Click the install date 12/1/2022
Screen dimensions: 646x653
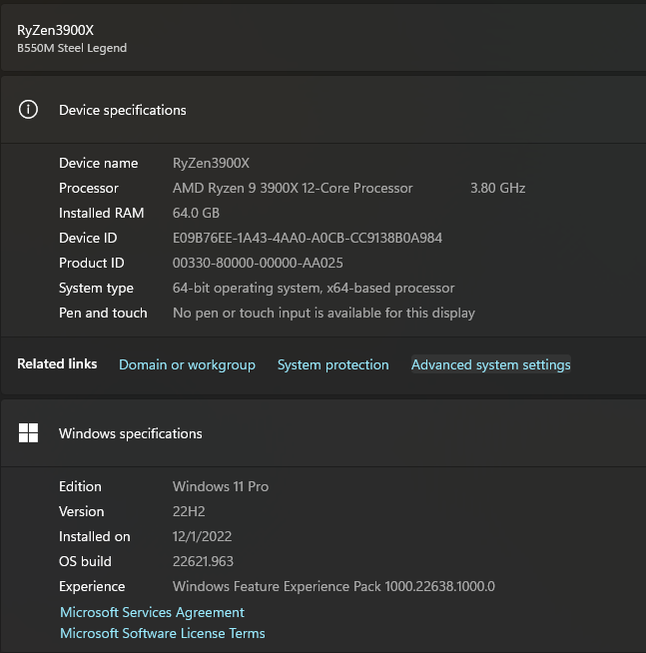click(x=202, y=536)
